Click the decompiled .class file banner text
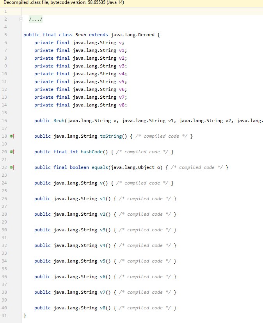 [x=64, y=3]
